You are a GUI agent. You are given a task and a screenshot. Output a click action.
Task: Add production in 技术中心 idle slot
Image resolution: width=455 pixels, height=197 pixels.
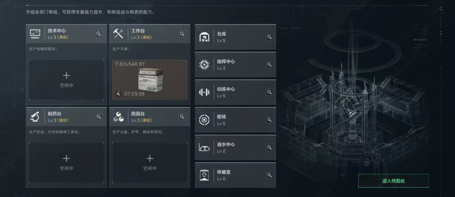pyautogui.click(x=67, y=80)
